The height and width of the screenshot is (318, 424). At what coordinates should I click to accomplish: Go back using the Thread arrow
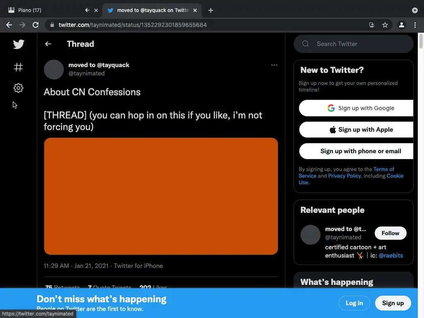(48, 44)
